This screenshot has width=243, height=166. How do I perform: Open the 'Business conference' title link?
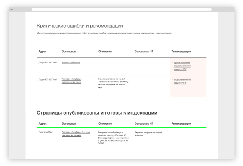click(x=71, y=62)
